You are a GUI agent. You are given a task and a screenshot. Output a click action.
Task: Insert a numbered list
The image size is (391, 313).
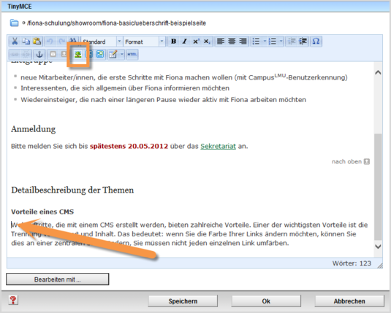tap(273, 42)
